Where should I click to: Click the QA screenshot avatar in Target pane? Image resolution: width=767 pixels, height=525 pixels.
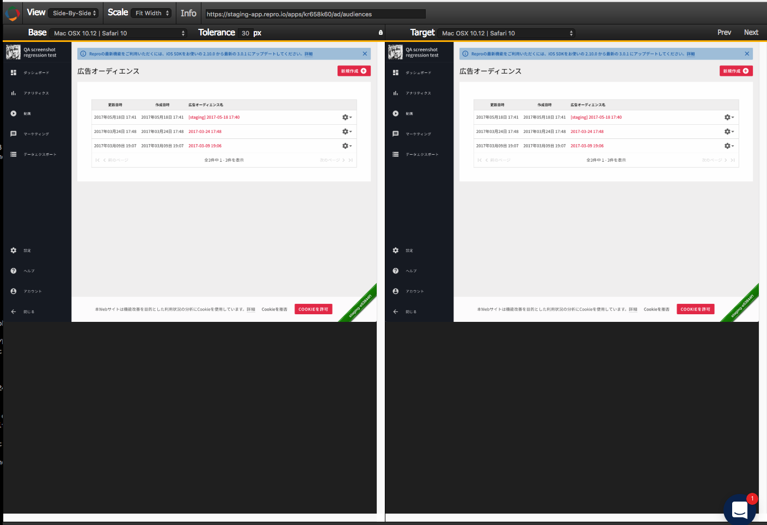395,52
